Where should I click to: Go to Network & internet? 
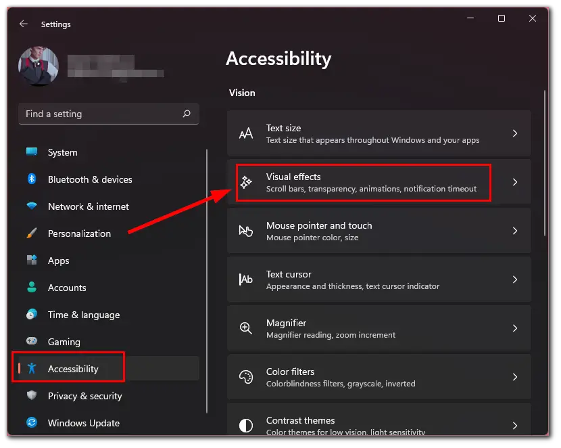[x=109, y=206]
